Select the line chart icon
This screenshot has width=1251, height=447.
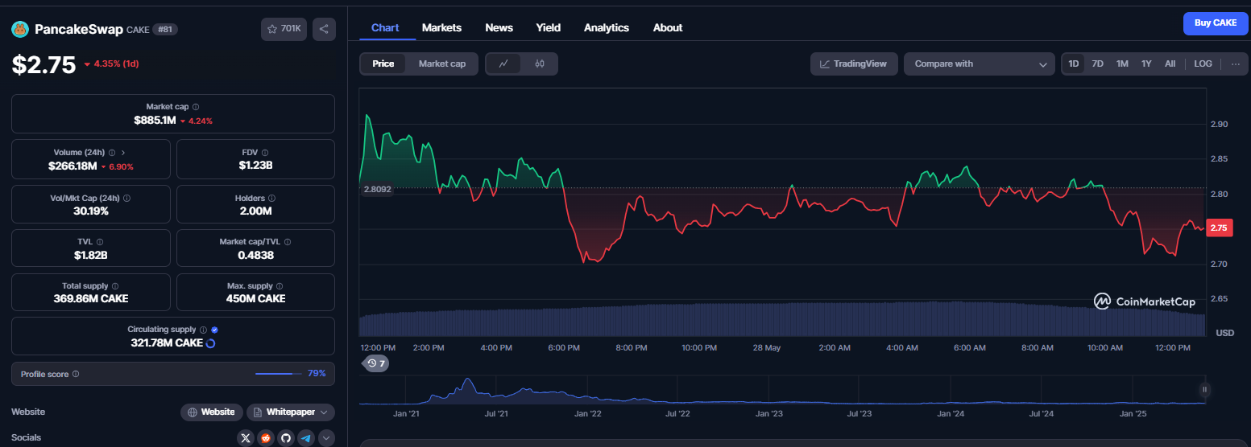[503, 64]
